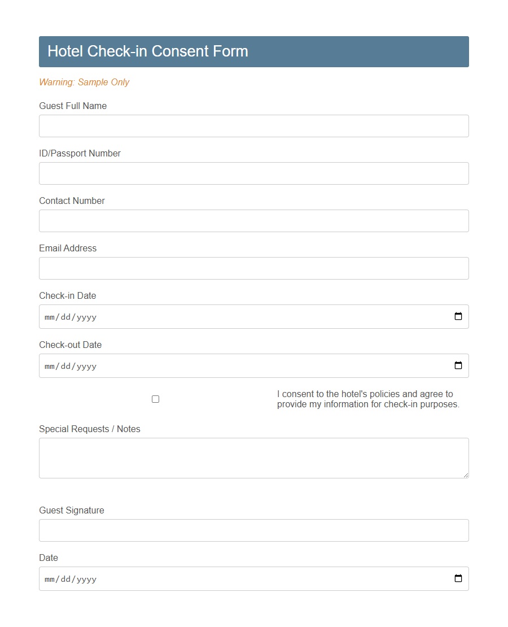Enable the hotel policies consent checkbox
The height and width of the screenshot is (627, 508).
click(155, 399)
